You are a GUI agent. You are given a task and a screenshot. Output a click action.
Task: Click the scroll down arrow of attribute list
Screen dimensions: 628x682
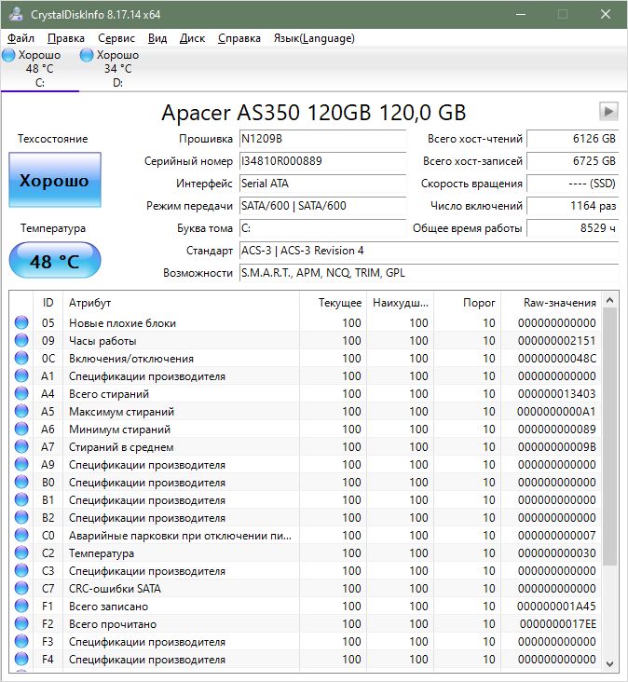(x=609, y=663)
